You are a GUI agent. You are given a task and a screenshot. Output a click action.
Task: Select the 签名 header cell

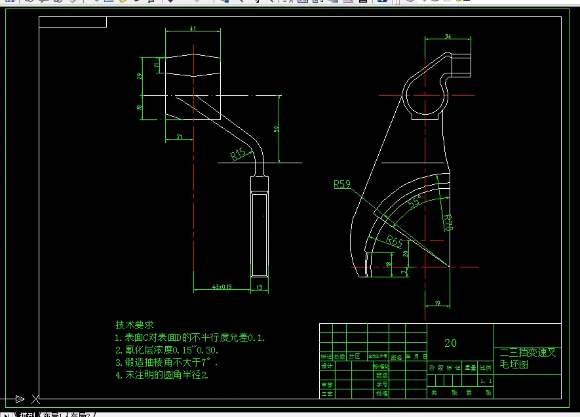(x=396, y=357)
